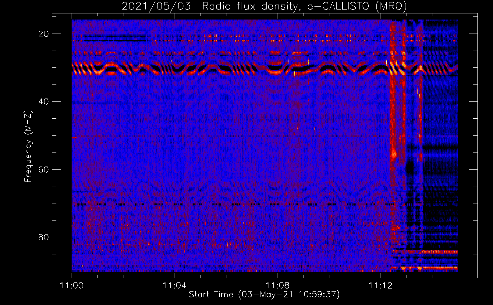Click the 11:04 time tick label
Screen dimensions: 493x305
(174, 285)
